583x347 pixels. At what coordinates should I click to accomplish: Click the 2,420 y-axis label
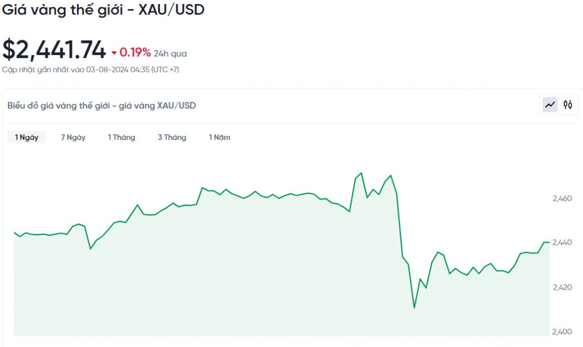562,287
